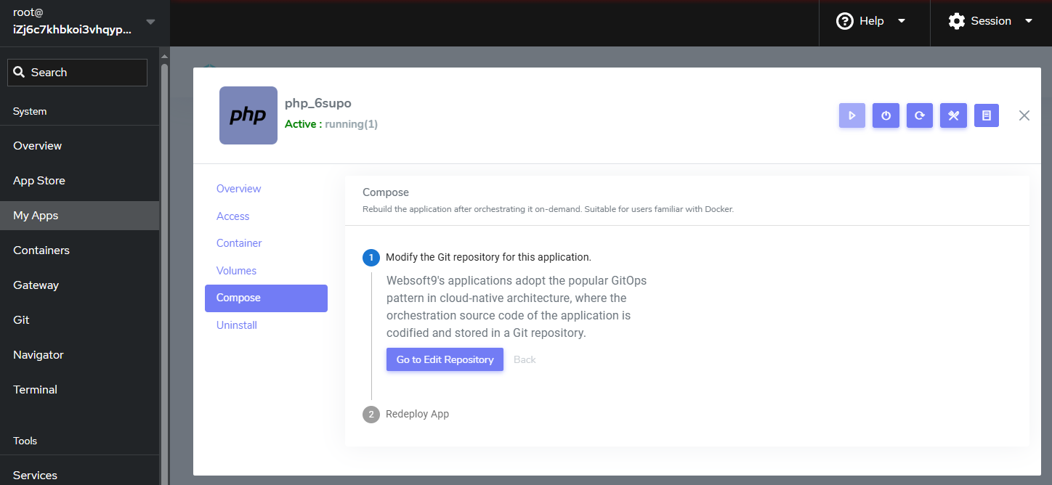Image resolution: width=1052 pixels, height=485 pixels.
Task: Close the php_6supo app dialog
Action: click(1024, 115)
